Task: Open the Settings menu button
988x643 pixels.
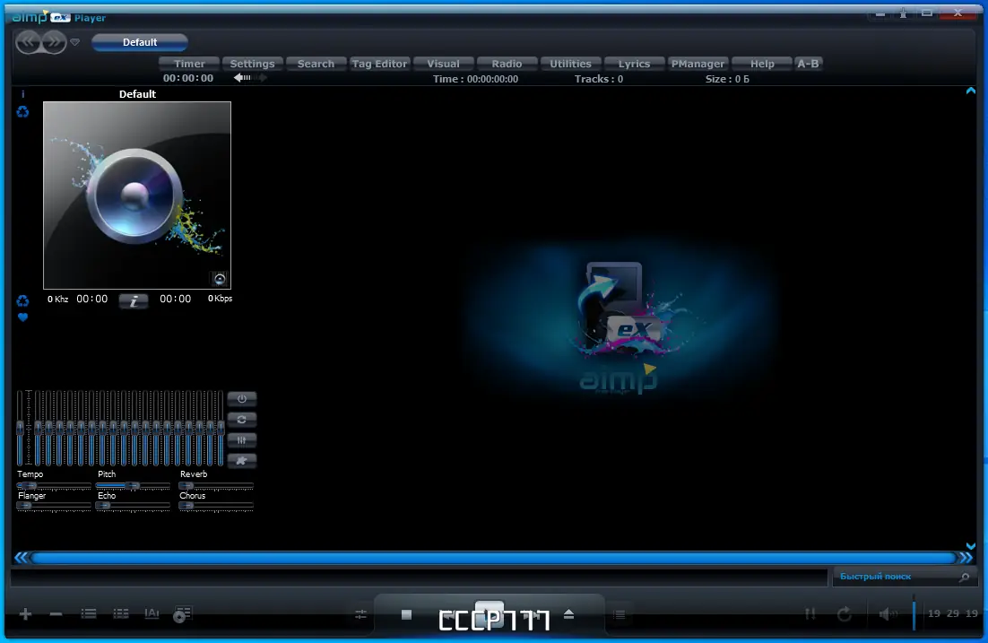Action: (252, 64)
